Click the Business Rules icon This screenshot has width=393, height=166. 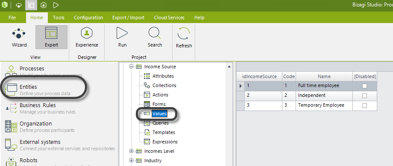point(11,108)
